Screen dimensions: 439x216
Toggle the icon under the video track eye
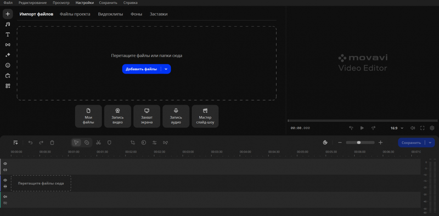5,186
